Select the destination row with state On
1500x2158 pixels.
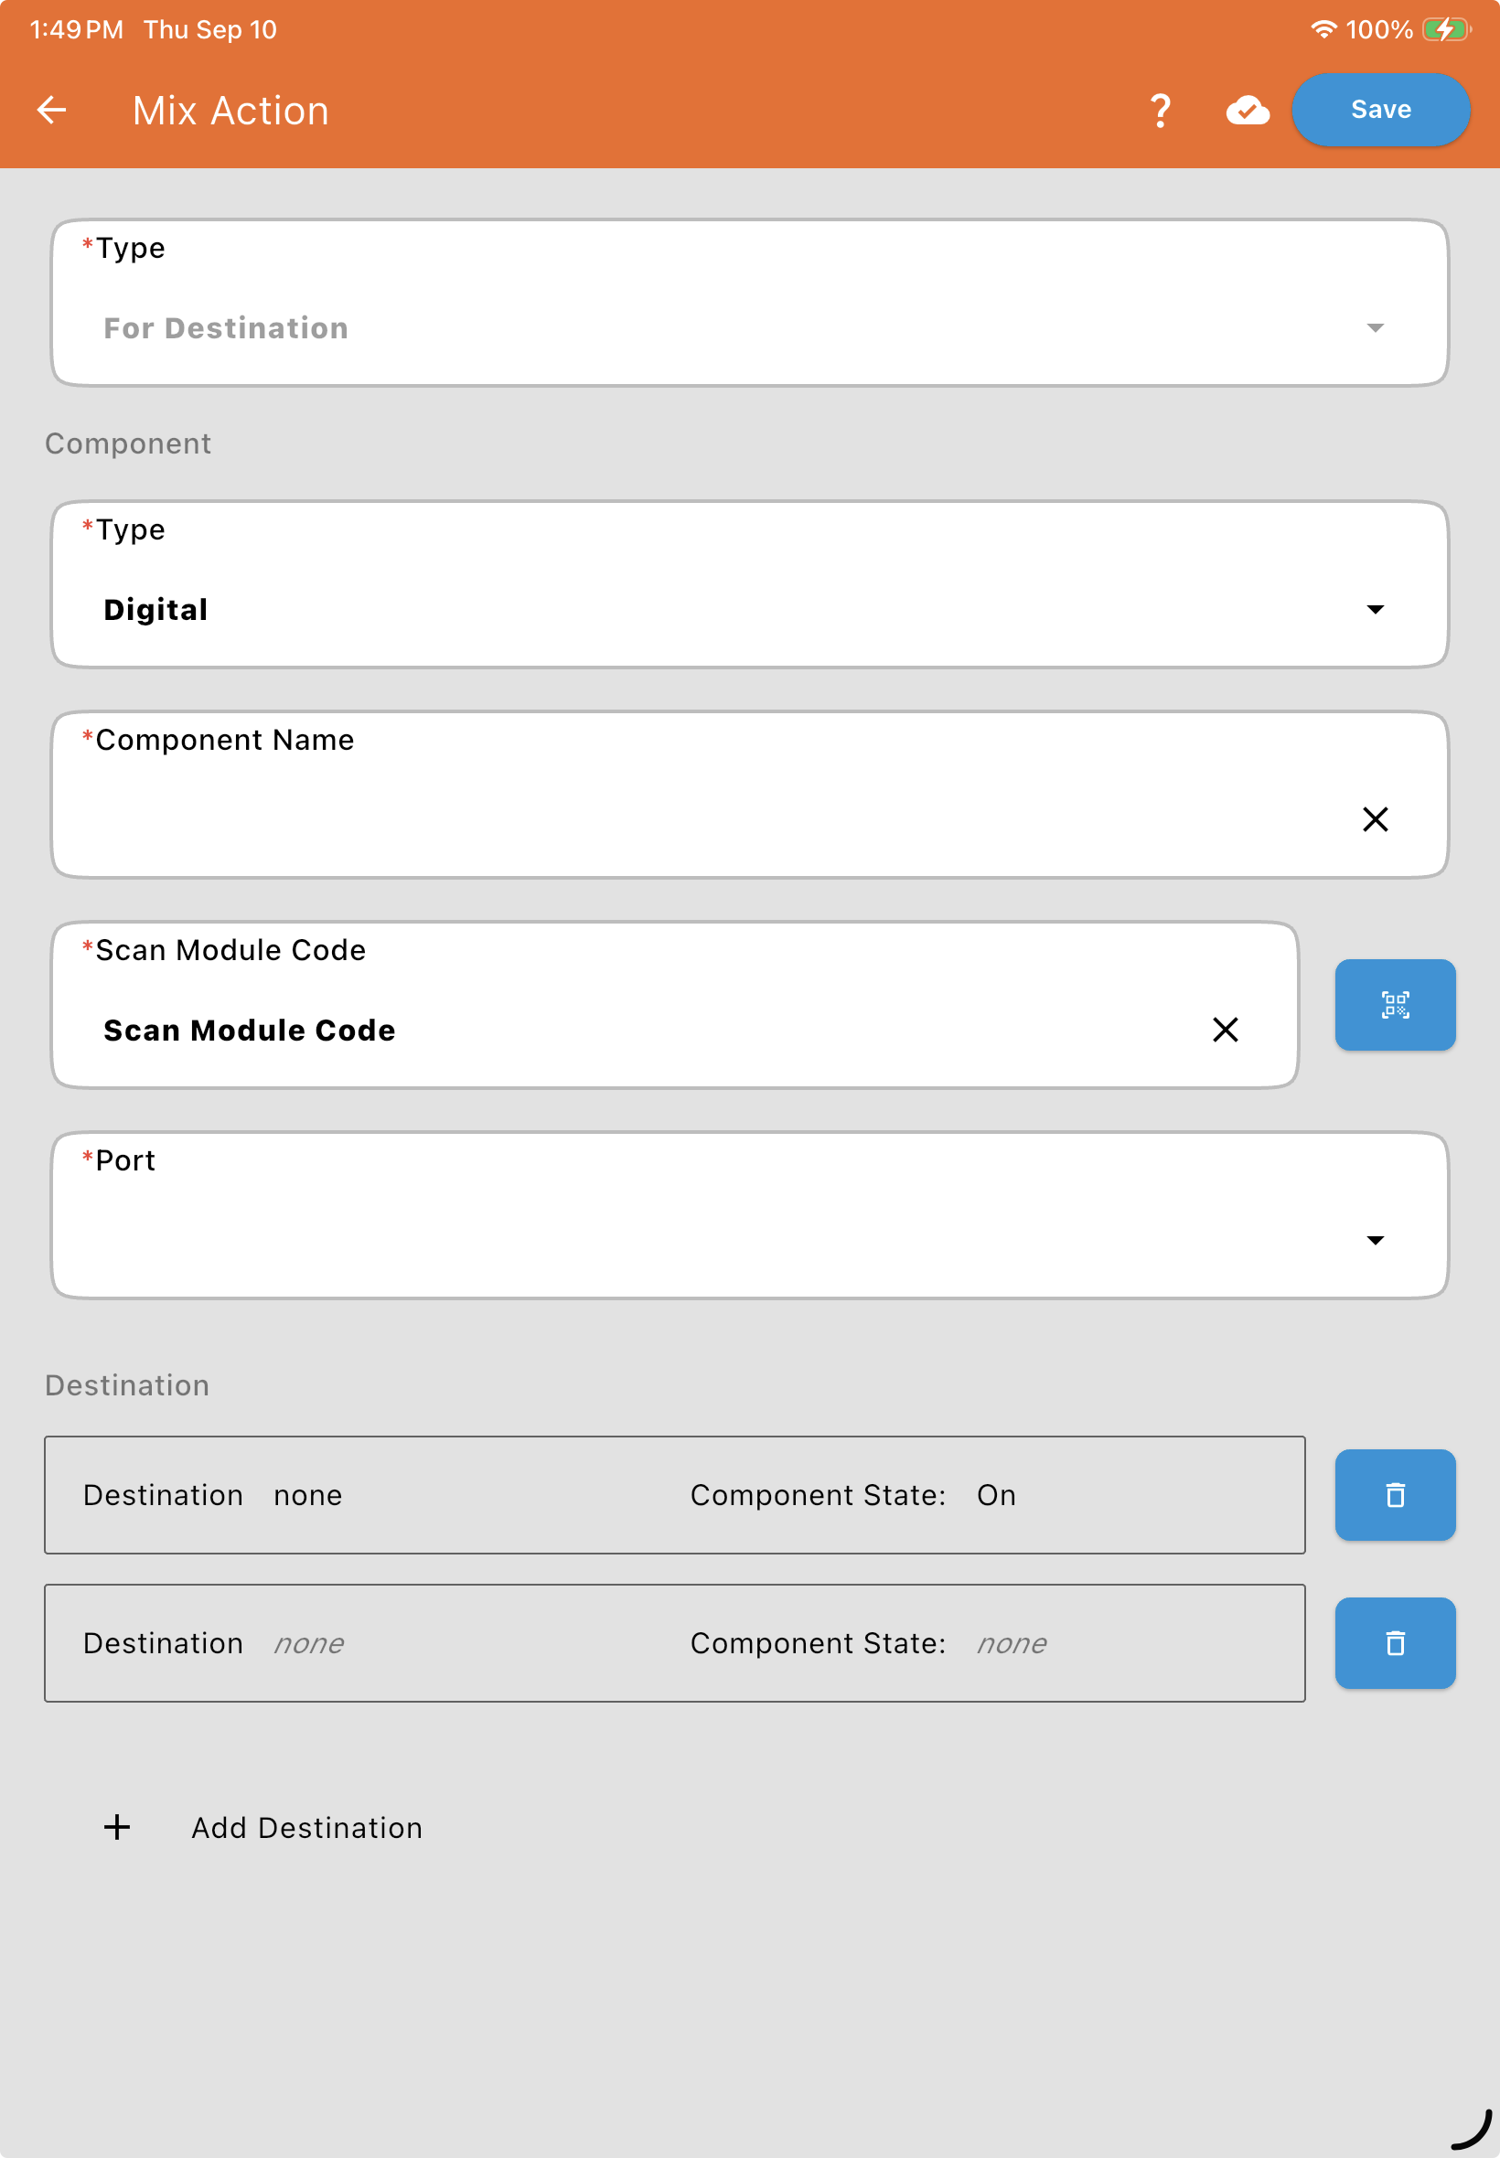click(674, 1495)
